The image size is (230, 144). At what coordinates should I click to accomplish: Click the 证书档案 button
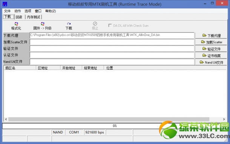[x=211, y=56]
